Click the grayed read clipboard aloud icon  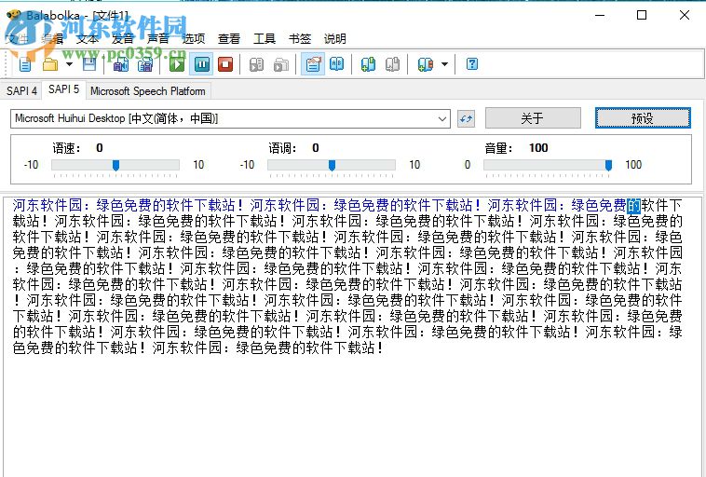pyautogui.click(x=281, y=64)
